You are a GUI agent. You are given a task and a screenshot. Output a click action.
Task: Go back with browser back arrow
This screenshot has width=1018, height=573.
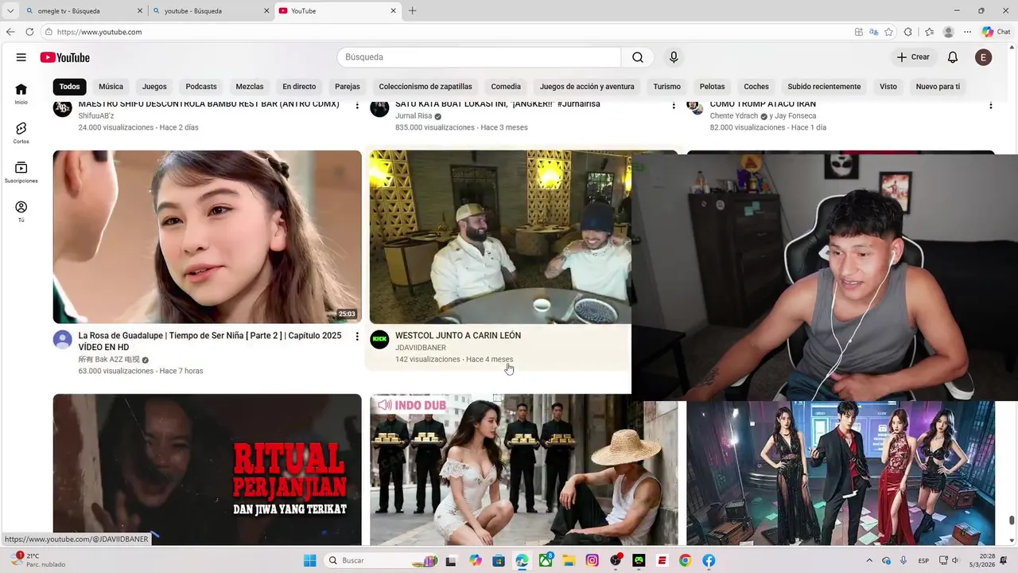[10, 32]
